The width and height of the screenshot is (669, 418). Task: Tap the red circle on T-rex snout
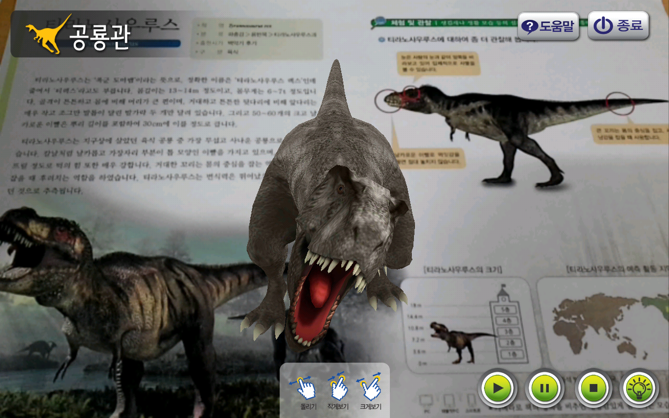[388, 100]
